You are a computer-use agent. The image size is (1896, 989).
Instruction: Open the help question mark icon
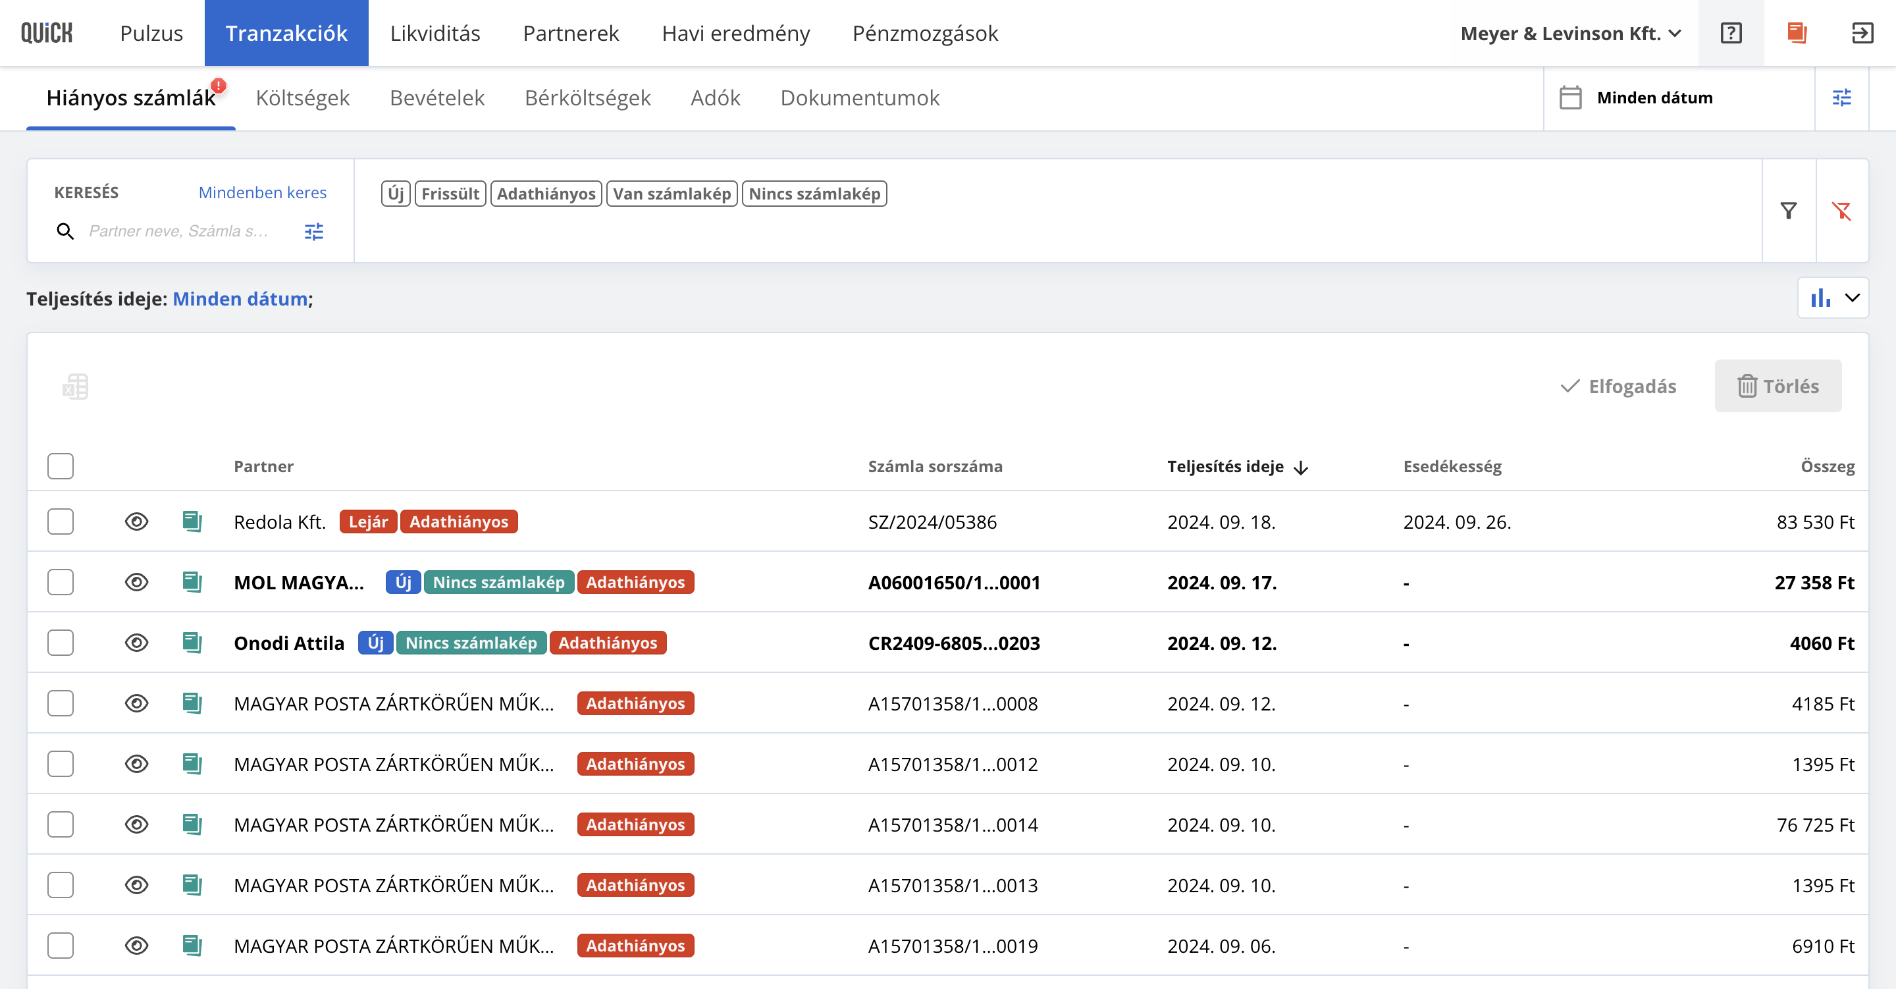point(1730,33)
